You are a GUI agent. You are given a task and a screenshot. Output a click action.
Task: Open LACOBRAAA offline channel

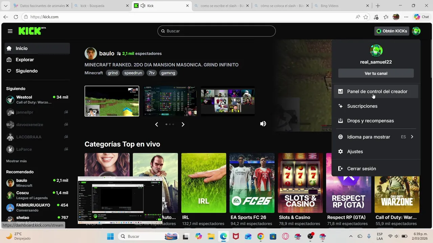pyautogui.click(x=37, y=137)
